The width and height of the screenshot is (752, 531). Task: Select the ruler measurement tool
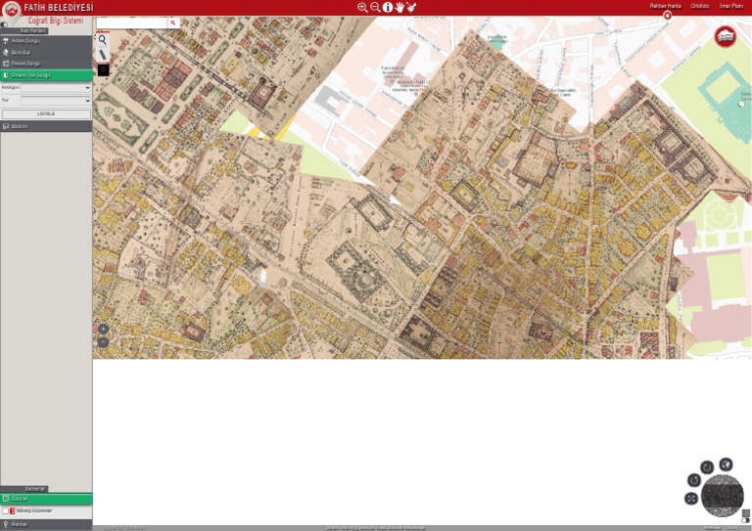tap(103, 55)
